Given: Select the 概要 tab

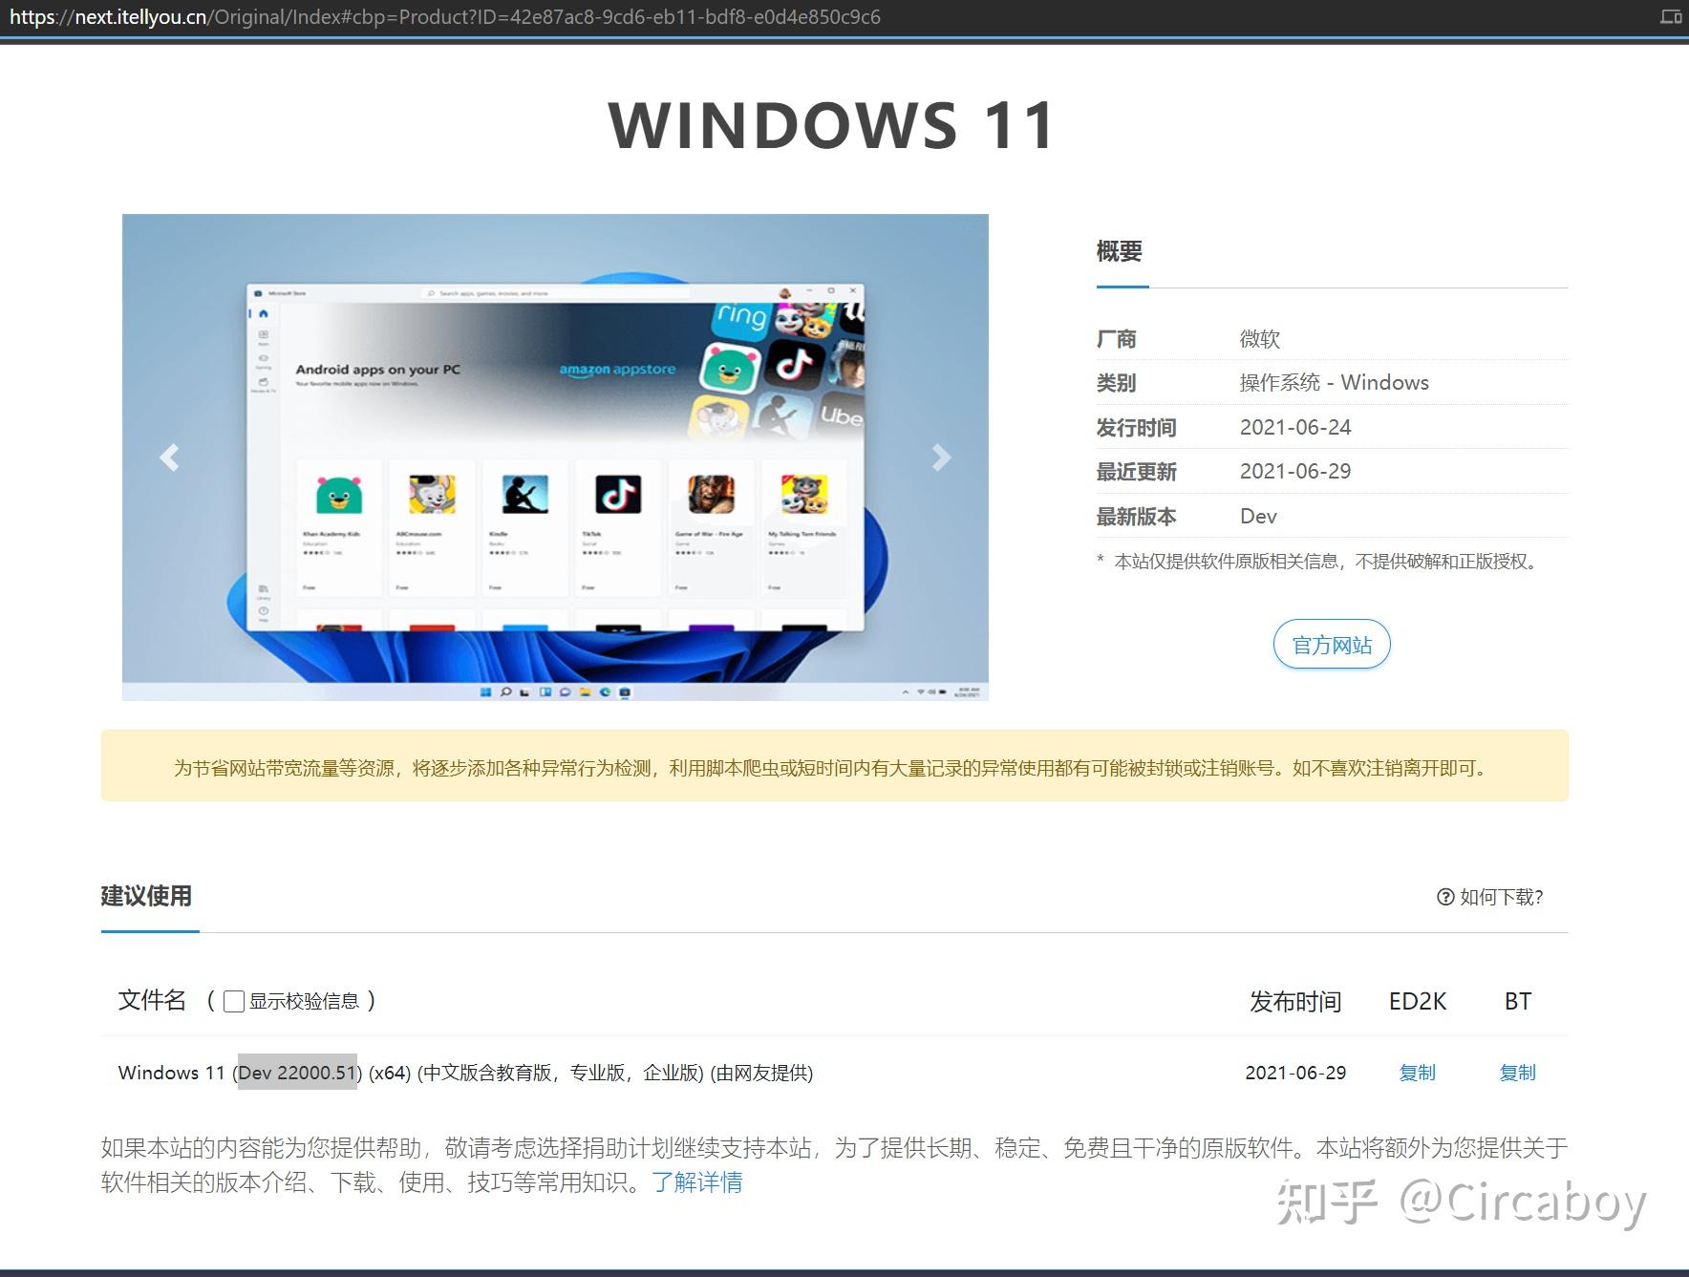Looking at the screenshot, I should coord(1120,251).
